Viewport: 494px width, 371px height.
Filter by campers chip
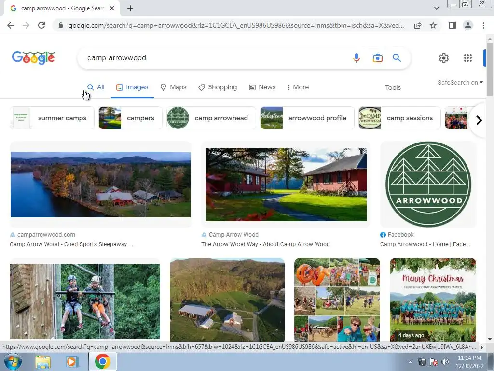click(130, 118)
